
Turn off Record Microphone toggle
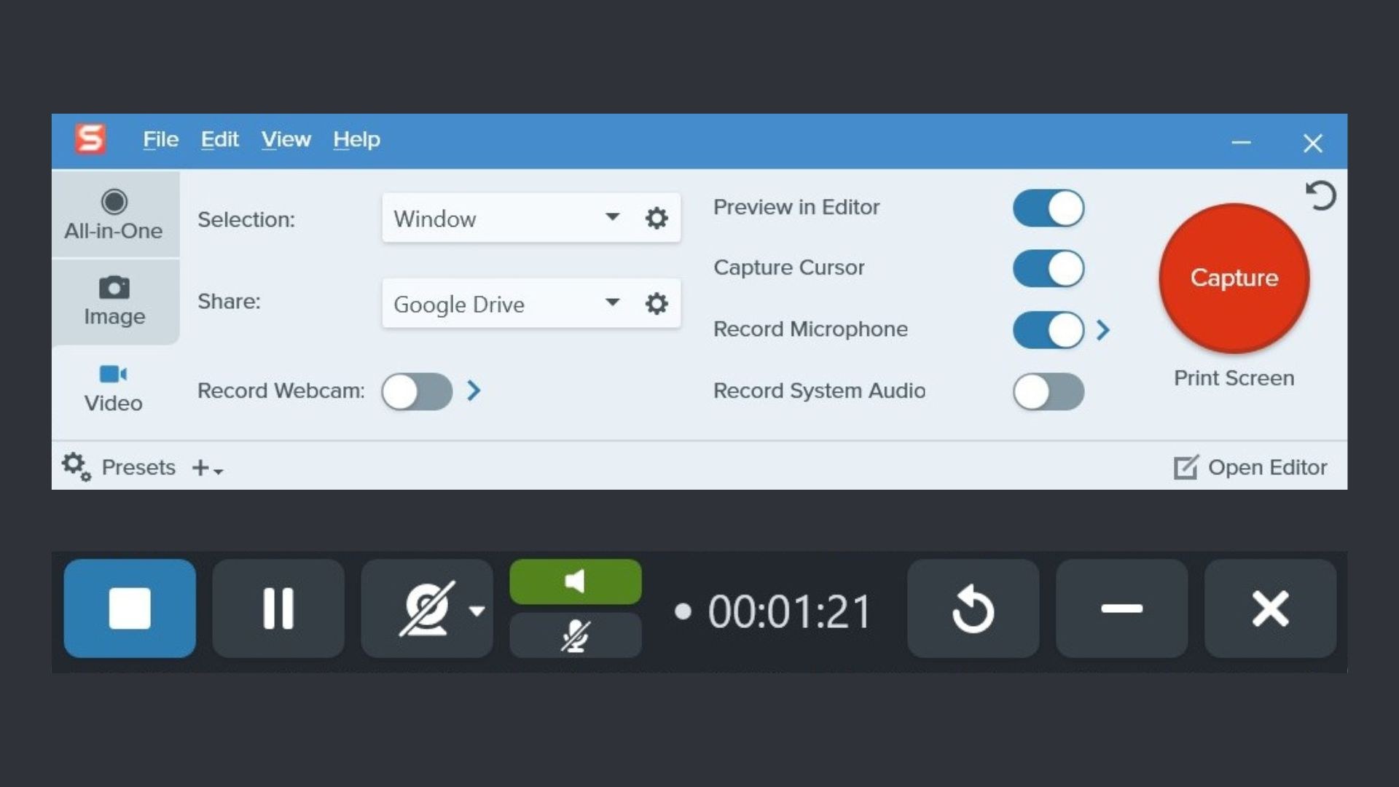point(1048,330)
